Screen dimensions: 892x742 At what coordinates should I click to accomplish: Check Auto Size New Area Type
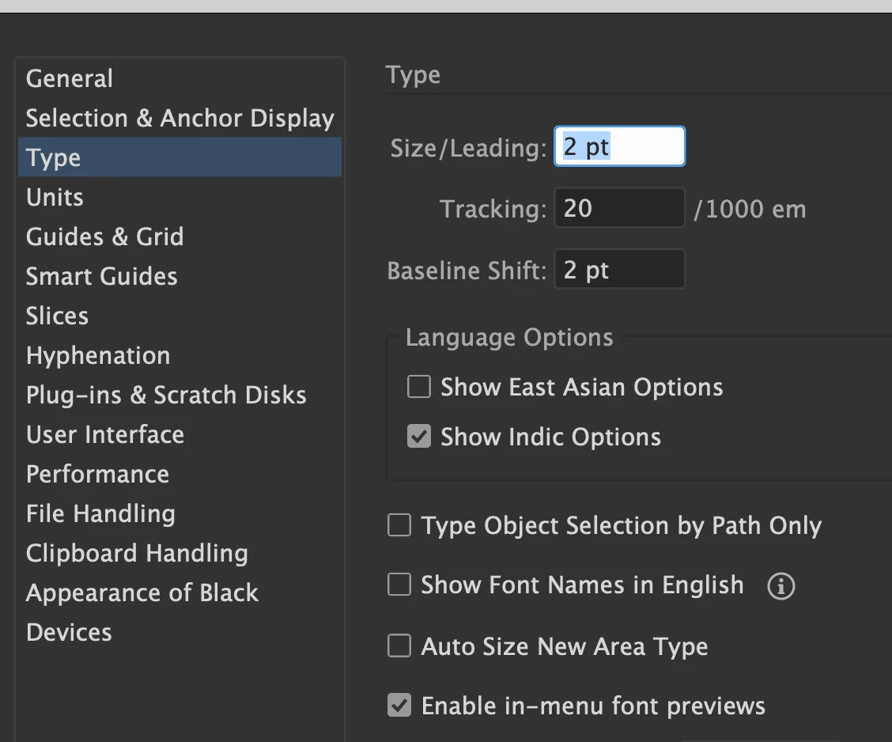click(x=399, y=646)
